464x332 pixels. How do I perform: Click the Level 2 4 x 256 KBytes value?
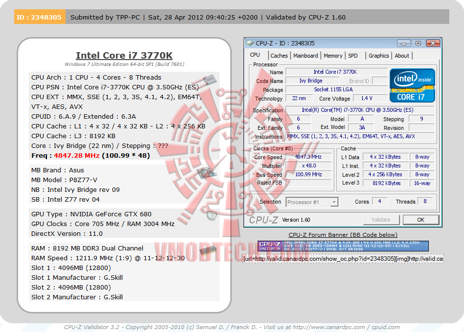point(385,175)
